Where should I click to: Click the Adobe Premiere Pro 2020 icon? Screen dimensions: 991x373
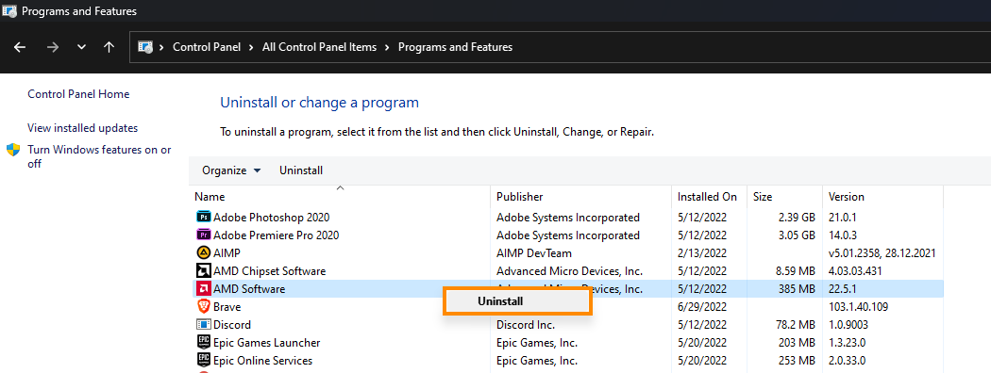click(203, 235)
